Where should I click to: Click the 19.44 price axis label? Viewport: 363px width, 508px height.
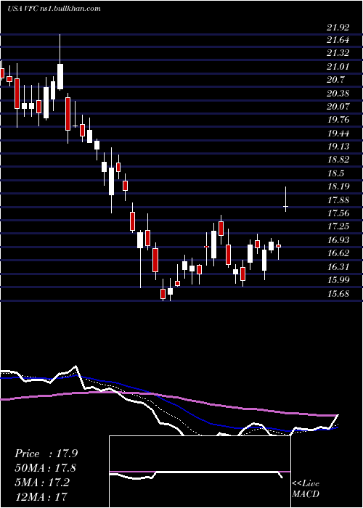(338, 133)
